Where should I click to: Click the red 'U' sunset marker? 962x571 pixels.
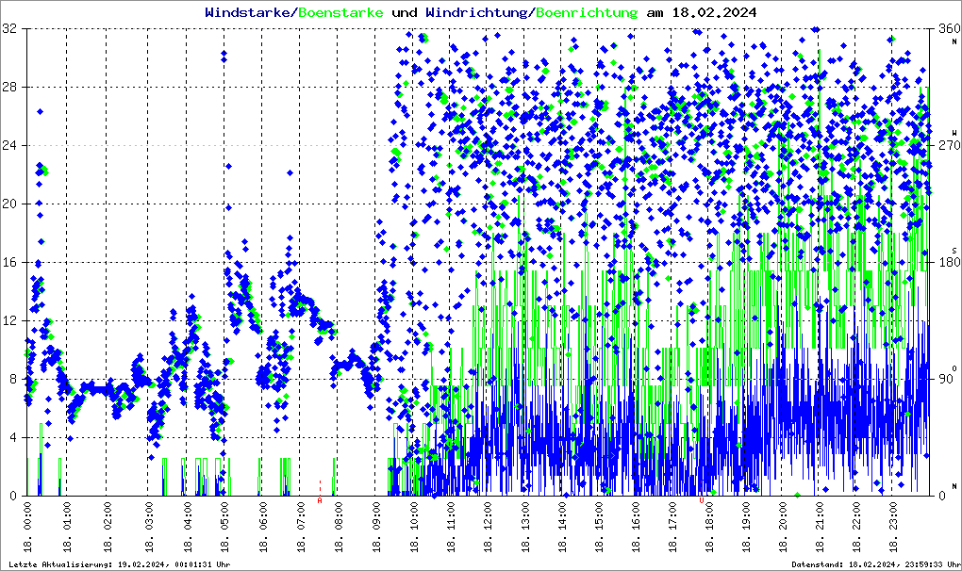coord(701,500)
